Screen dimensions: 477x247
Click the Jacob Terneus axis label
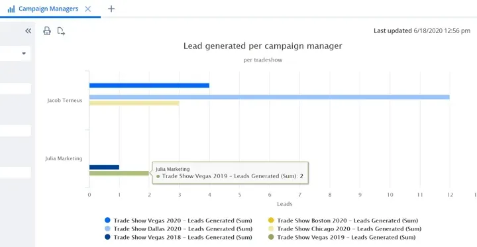click(x=65, y=101)
